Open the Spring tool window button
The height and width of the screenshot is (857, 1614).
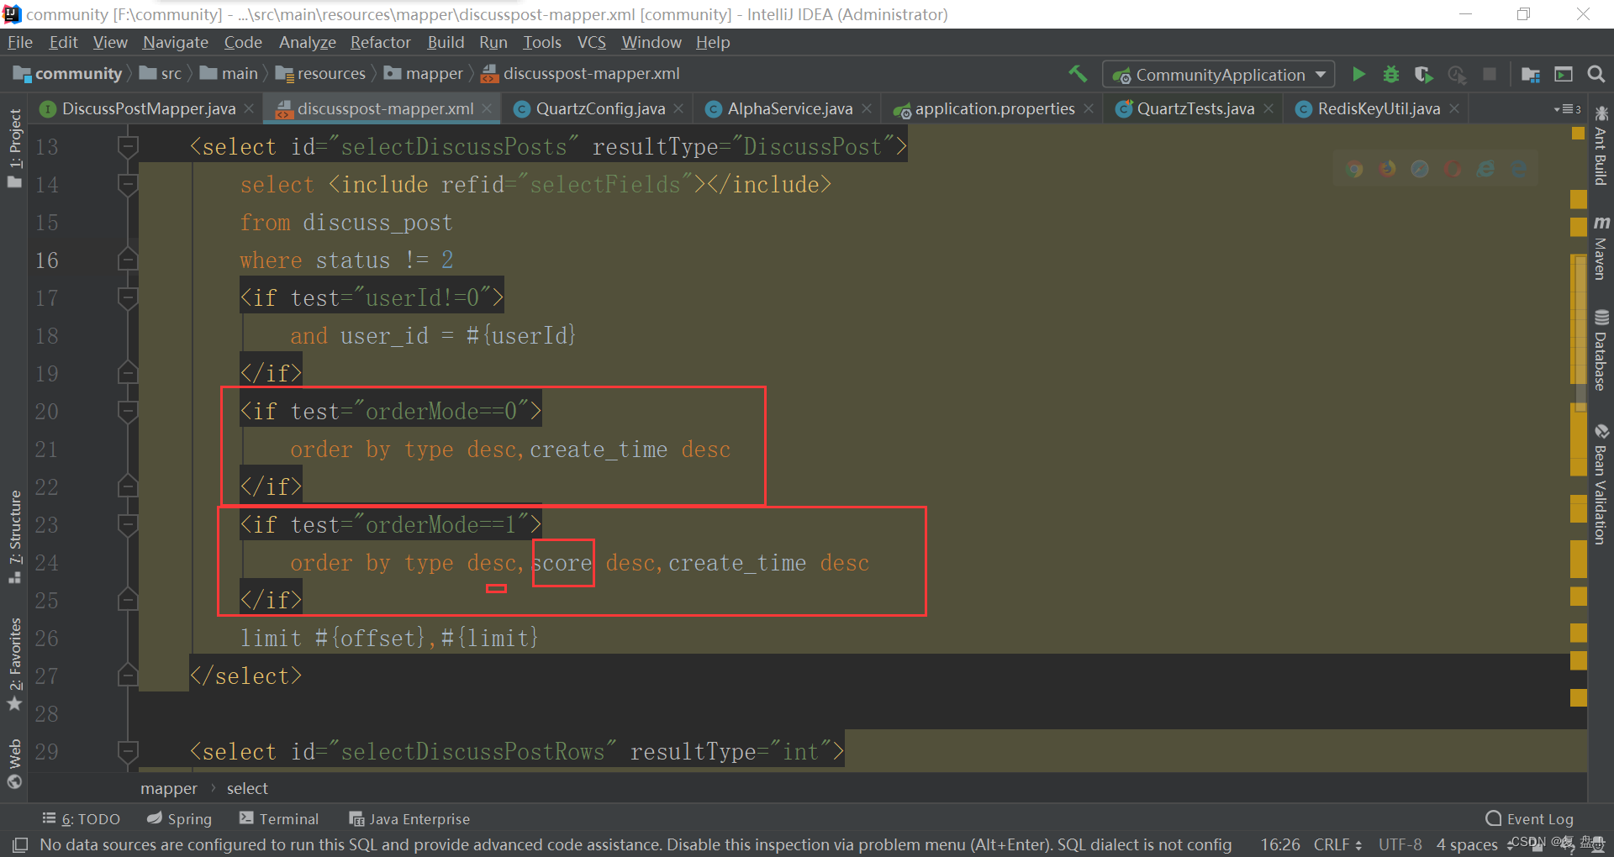click(x=179, y=819)
